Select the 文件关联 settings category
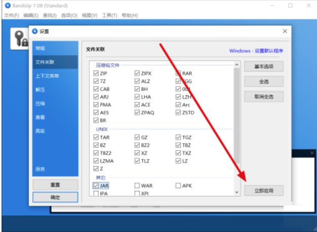The width and height of the screenshot is (317, 232). 55,62
